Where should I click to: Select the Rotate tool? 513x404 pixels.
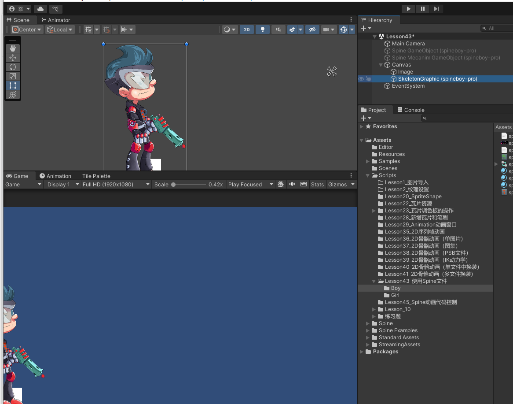pyautogui.click(x=13, y=67)
